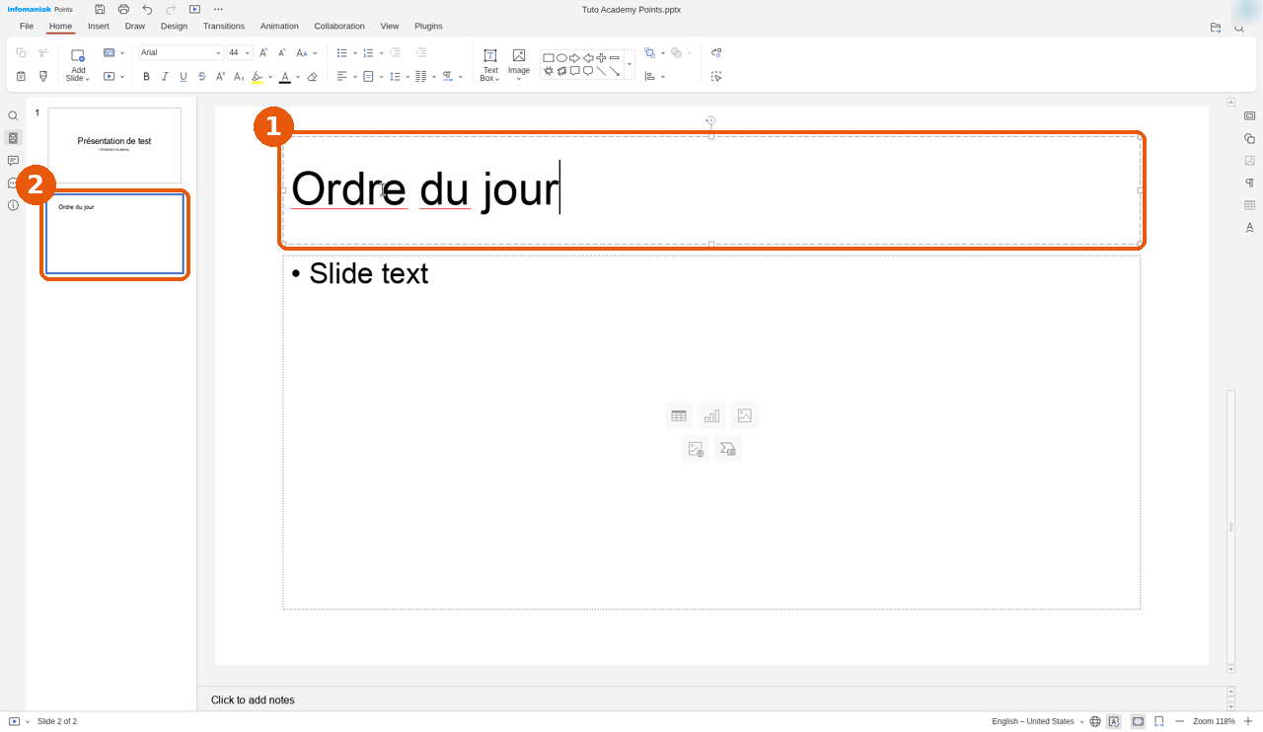
Task: Open the Arial font name dropdown
Action: tap(218, 52)
